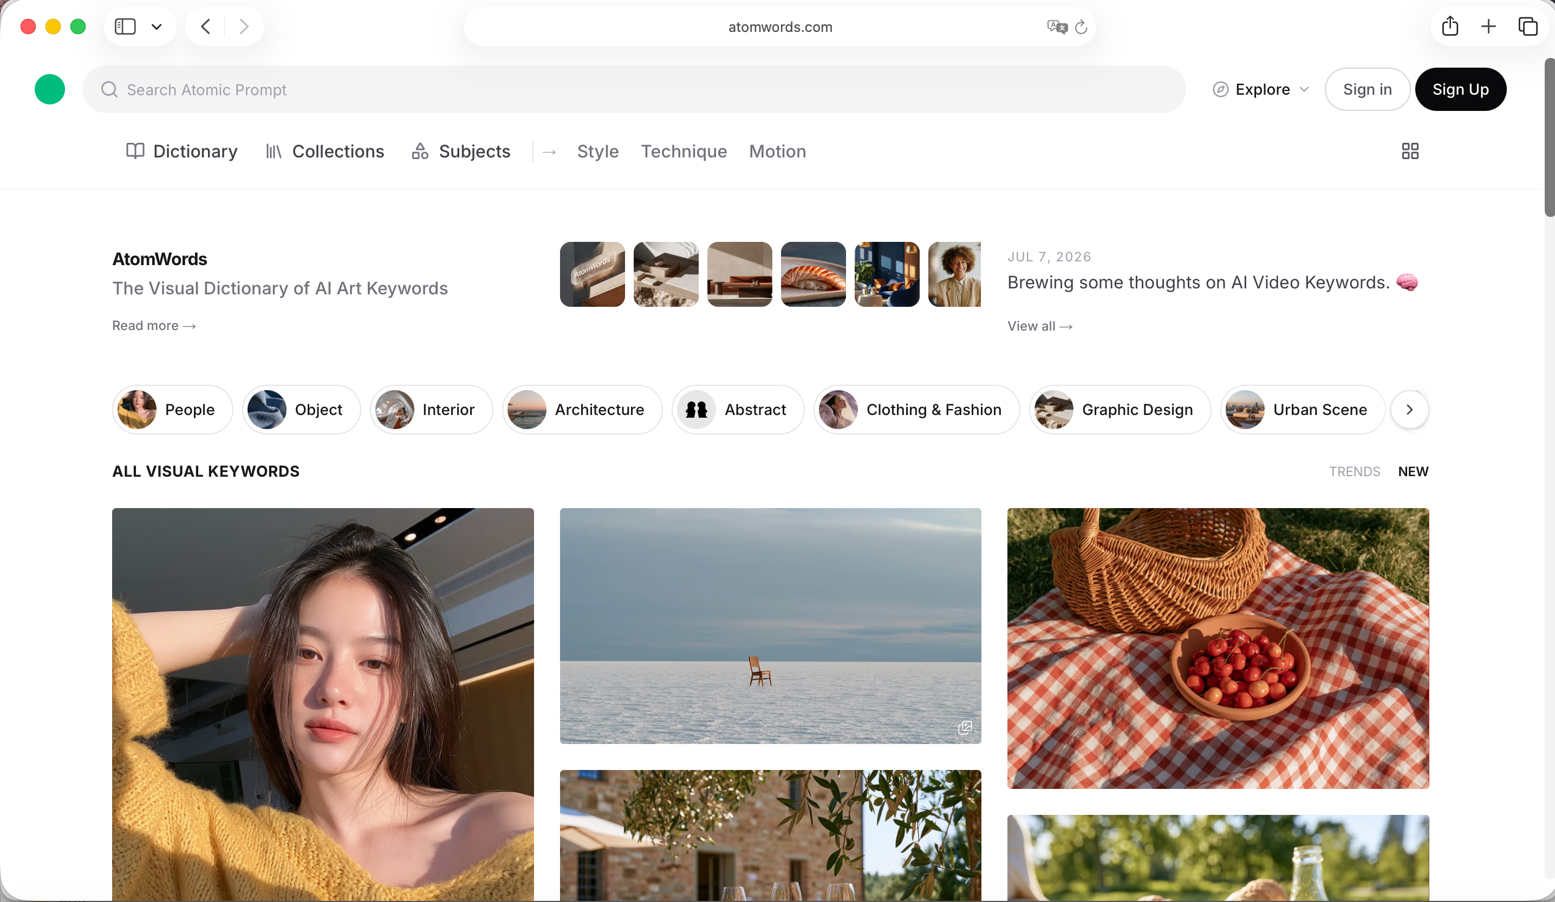Screen dimensions: 1555x902
Task: Open the sidebar options chevron dropdown
Action: (157, 27)
